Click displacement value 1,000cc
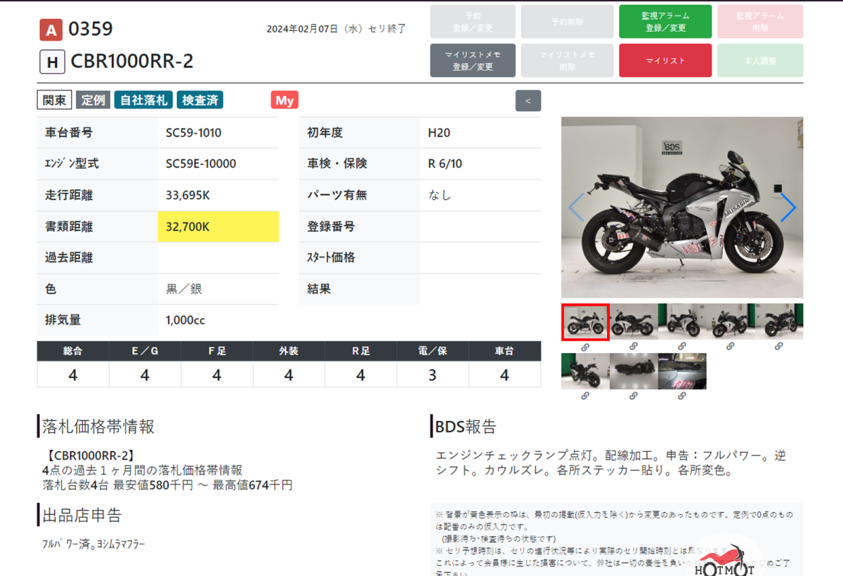This screenshot has height=576, width=843. click(185, 320)
